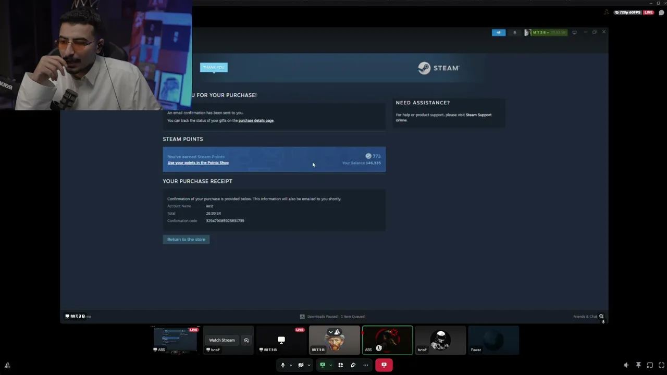Open the activities grid icon

pos(341,365)
